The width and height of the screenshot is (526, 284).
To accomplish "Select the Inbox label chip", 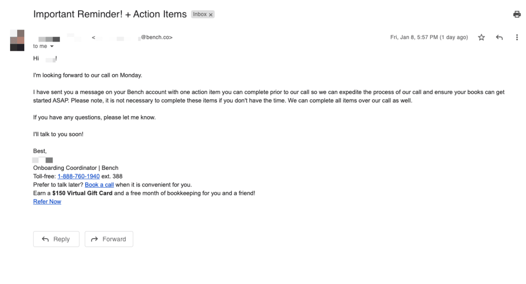I will click(200, 14).
